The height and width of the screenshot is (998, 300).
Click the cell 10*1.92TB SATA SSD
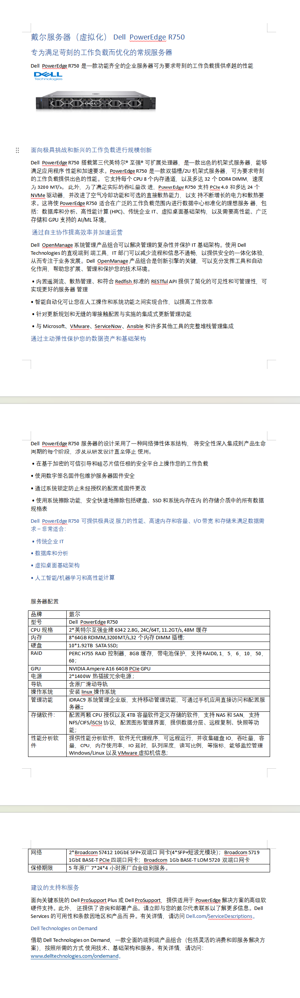[168, 645]
